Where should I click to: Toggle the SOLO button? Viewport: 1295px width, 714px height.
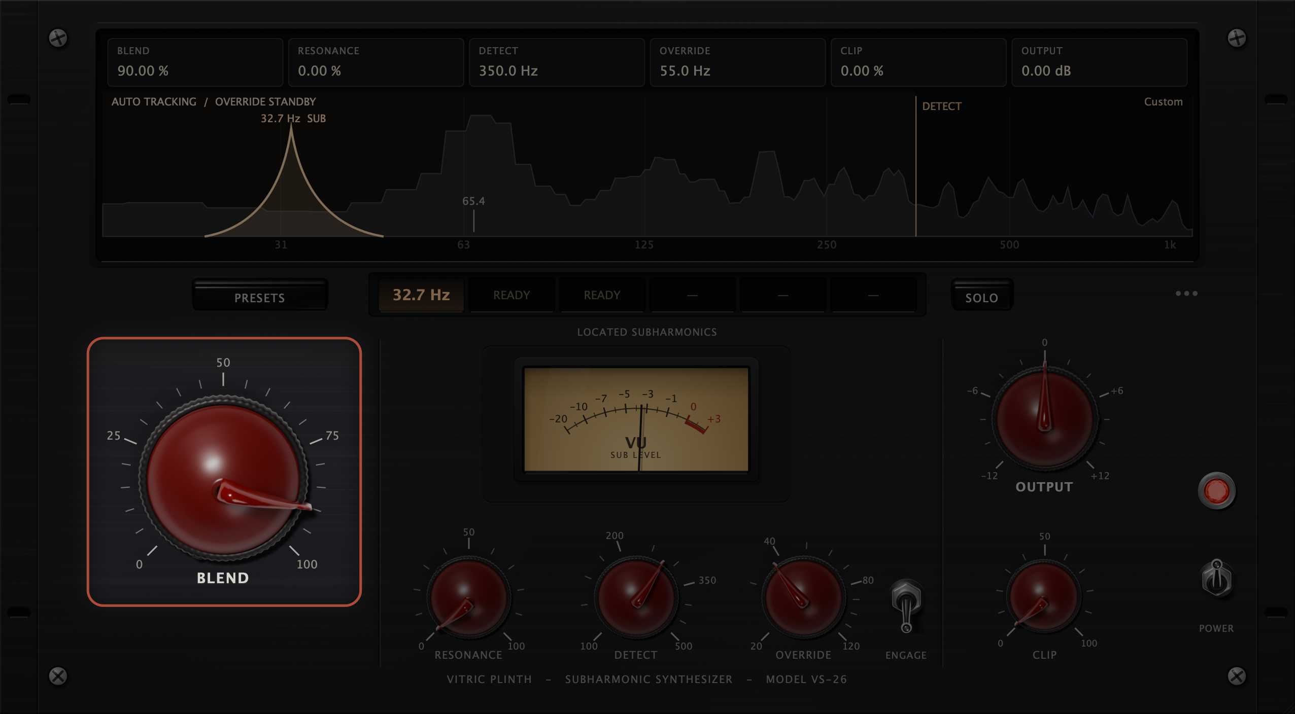(x=981, y=295)
